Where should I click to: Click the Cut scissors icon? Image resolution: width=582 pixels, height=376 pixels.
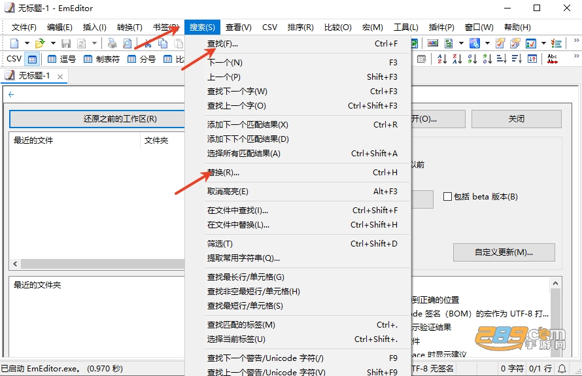[x=148, y=43]
